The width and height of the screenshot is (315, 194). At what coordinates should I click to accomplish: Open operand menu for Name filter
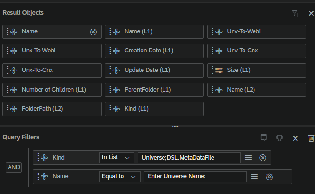point(254,177)
